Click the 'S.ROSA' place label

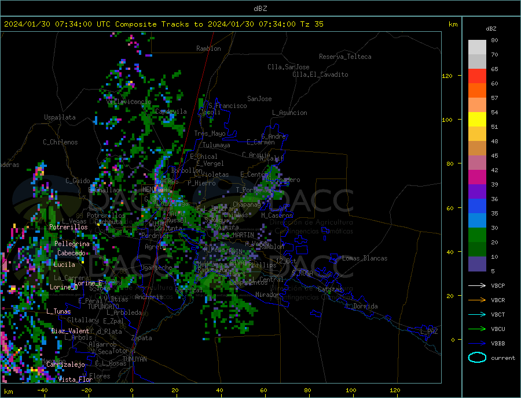pyautogui.click(x=303, y=273)
